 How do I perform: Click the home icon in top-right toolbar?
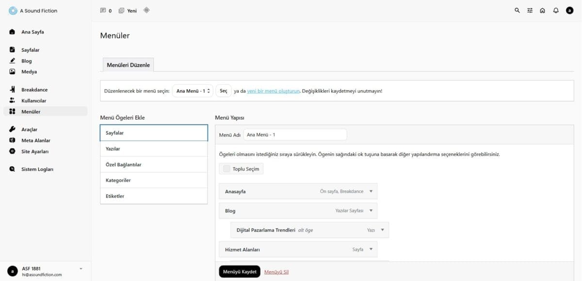click(x=543, y=11)
